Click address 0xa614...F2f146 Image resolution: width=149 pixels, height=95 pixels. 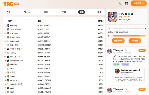(44, 41)
